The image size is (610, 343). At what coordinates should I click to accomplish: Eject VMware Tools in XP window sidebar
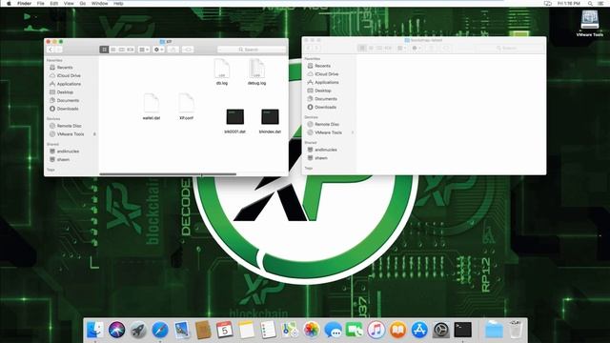click(94, 134)
